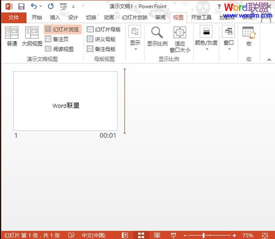Screen dimensions: 275x239
Task: Click the 75% zoom level
Action: (x=247, y=235)
